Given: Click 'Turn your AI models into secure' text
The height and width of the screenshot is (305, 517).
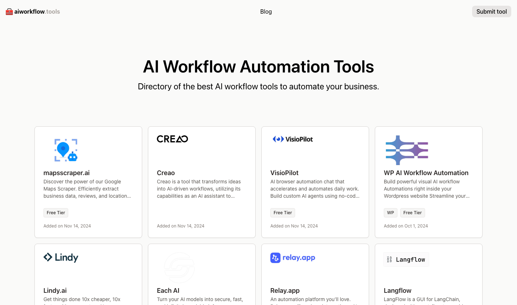Looking at the screenshot, I should click(x=200, y=299).
